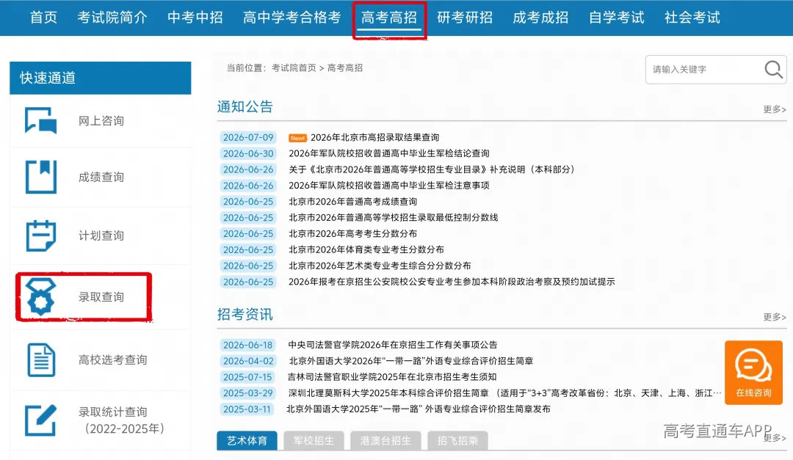Open 中央司法警官学院2026年在京招生公告
The height and width of the screenshot is (460, 793).
[393, 345]
